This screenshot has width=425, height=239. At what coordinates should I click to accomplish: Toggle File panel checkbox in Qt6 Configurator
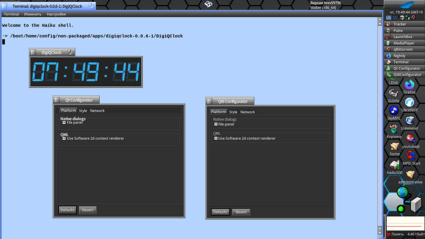tap(216, 124)
